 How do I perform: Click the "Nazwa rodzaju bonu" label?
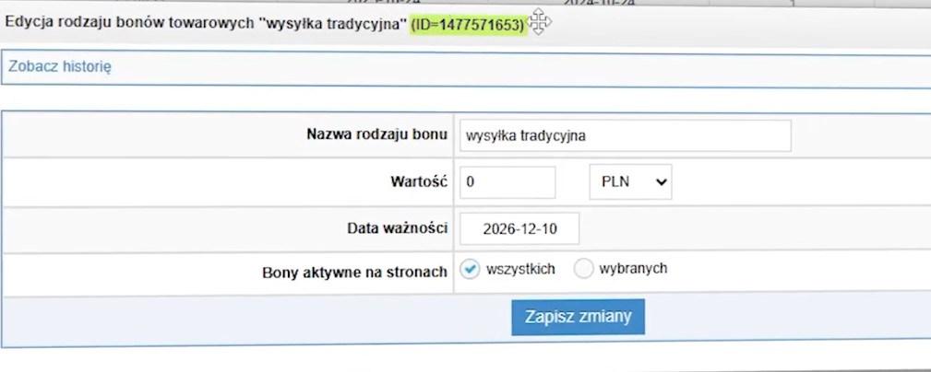pyautogui.click(x=376, y=134)
